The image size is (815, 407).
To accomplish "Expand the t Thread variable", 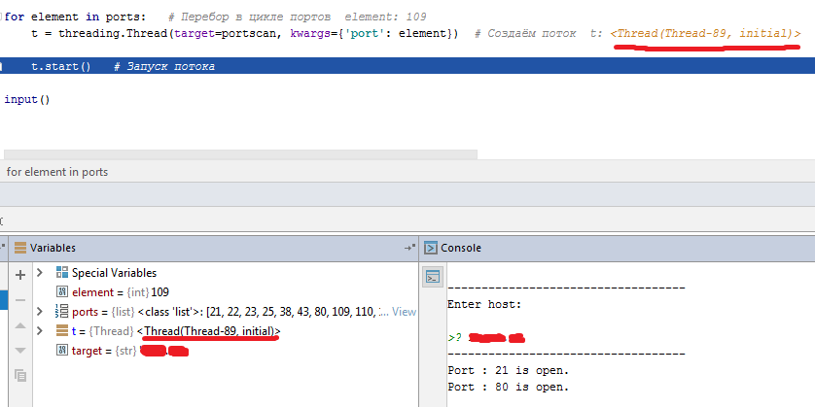I will pos(40,331).
